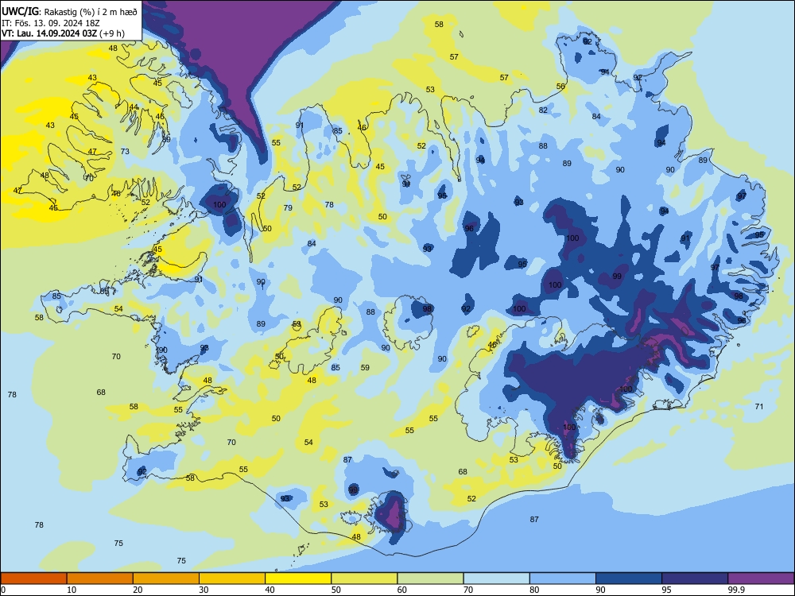795x596 pixels.
Task: Click the orange 10–20 legend swatch
Action: (100, 579)
